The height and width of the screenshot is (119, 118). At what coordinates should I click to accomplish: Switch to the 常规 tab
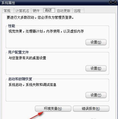pyautogui.click(x=8, y=11)
